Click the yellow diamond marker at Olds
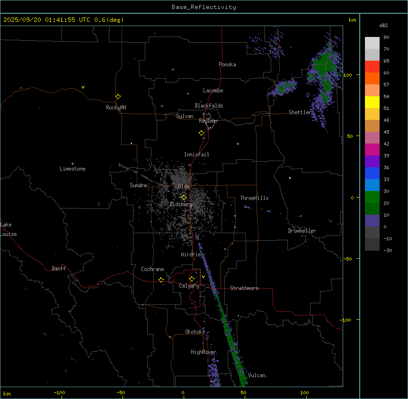This screenshot has width=408, height=399. 184,198
